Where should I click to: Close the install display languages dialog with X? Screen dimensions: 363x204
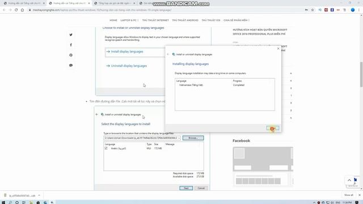pyautogui.click(x=278, y=49)
